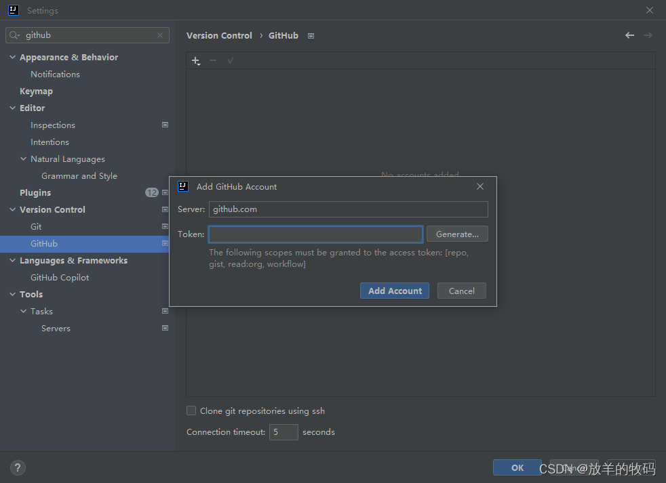Collapse the Version Control section

click(12, 210)
